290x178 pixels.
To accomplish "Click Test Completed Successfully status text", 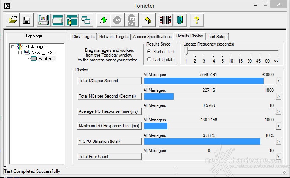I will click(x=32, y=171).
